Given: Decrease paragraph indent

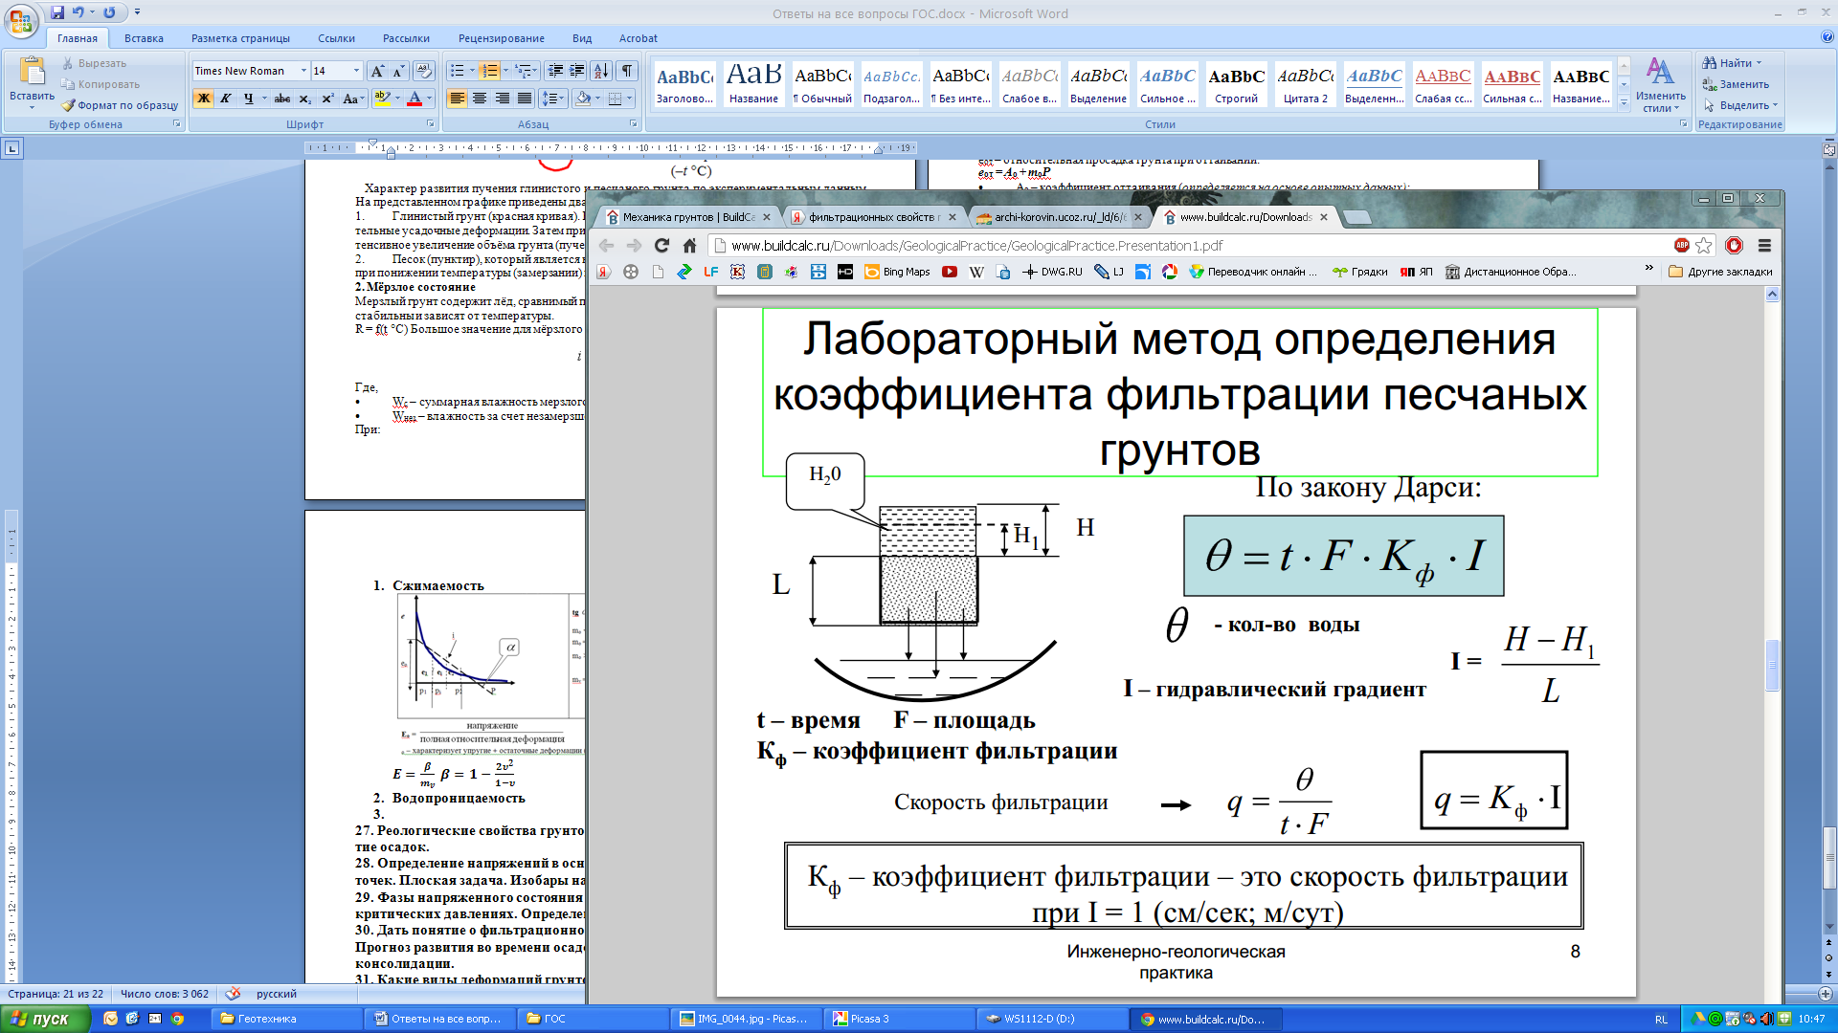Looking at the screenshot, I should (555, 71).
